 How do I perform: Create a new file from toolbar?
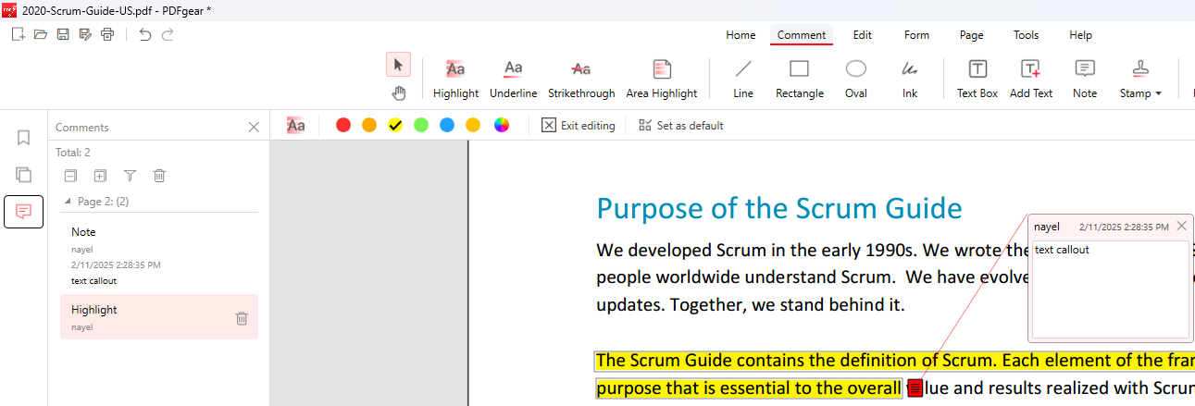tap(19, 34)
